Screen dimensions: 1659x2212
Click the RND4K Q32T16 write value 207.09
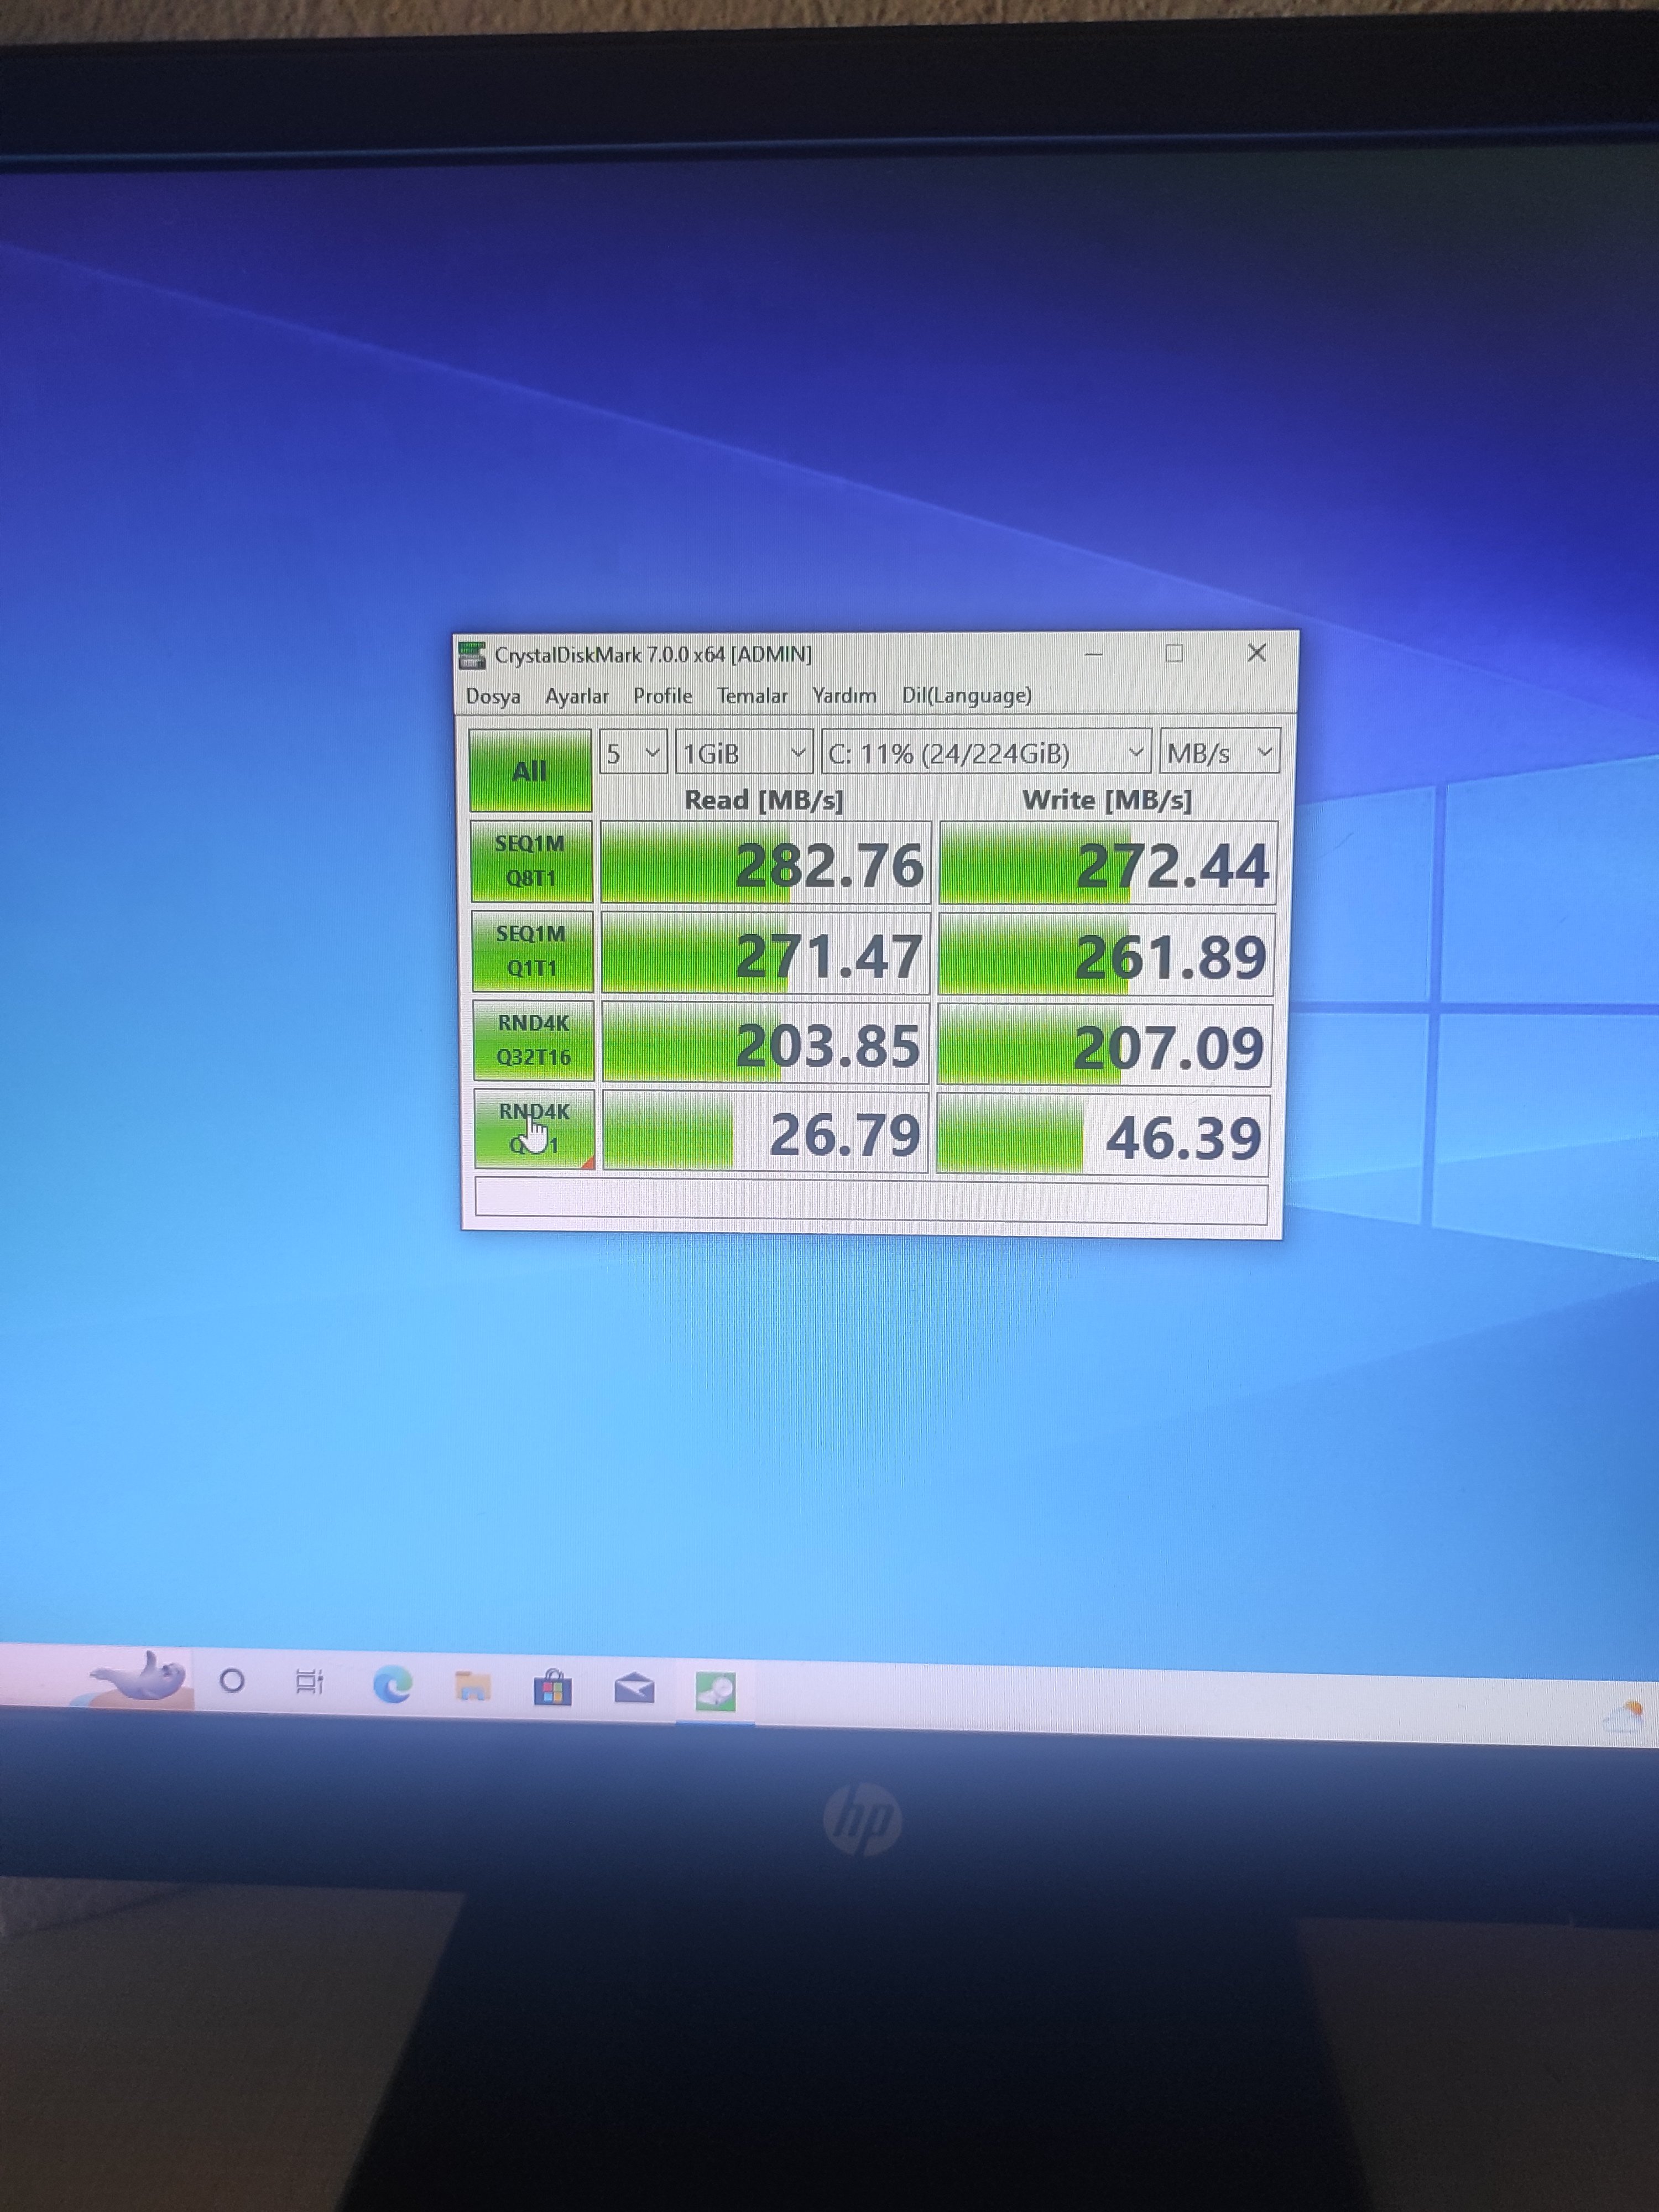coord(1104,1045)
